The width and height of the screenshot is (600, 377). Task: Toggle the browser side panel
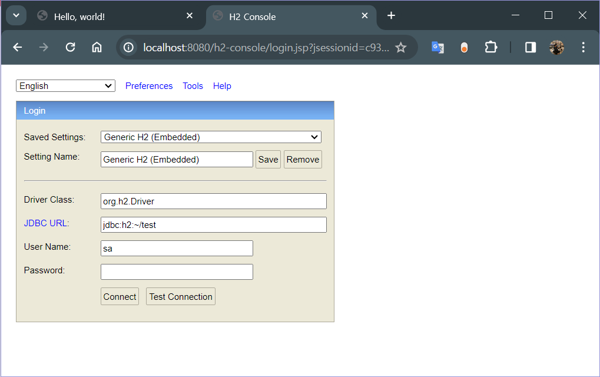(x=531, y=48)
